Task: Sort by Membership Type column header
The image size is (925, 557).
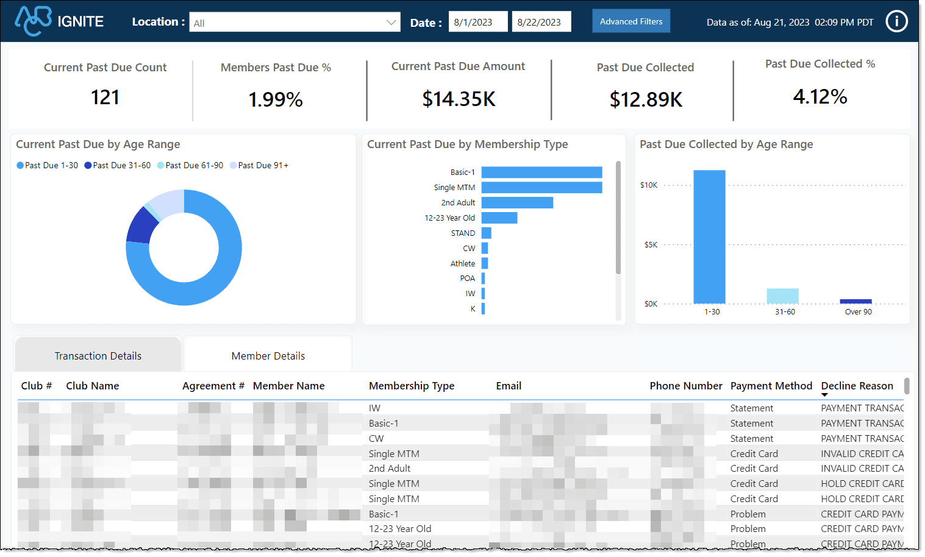Action: [412, 386]
